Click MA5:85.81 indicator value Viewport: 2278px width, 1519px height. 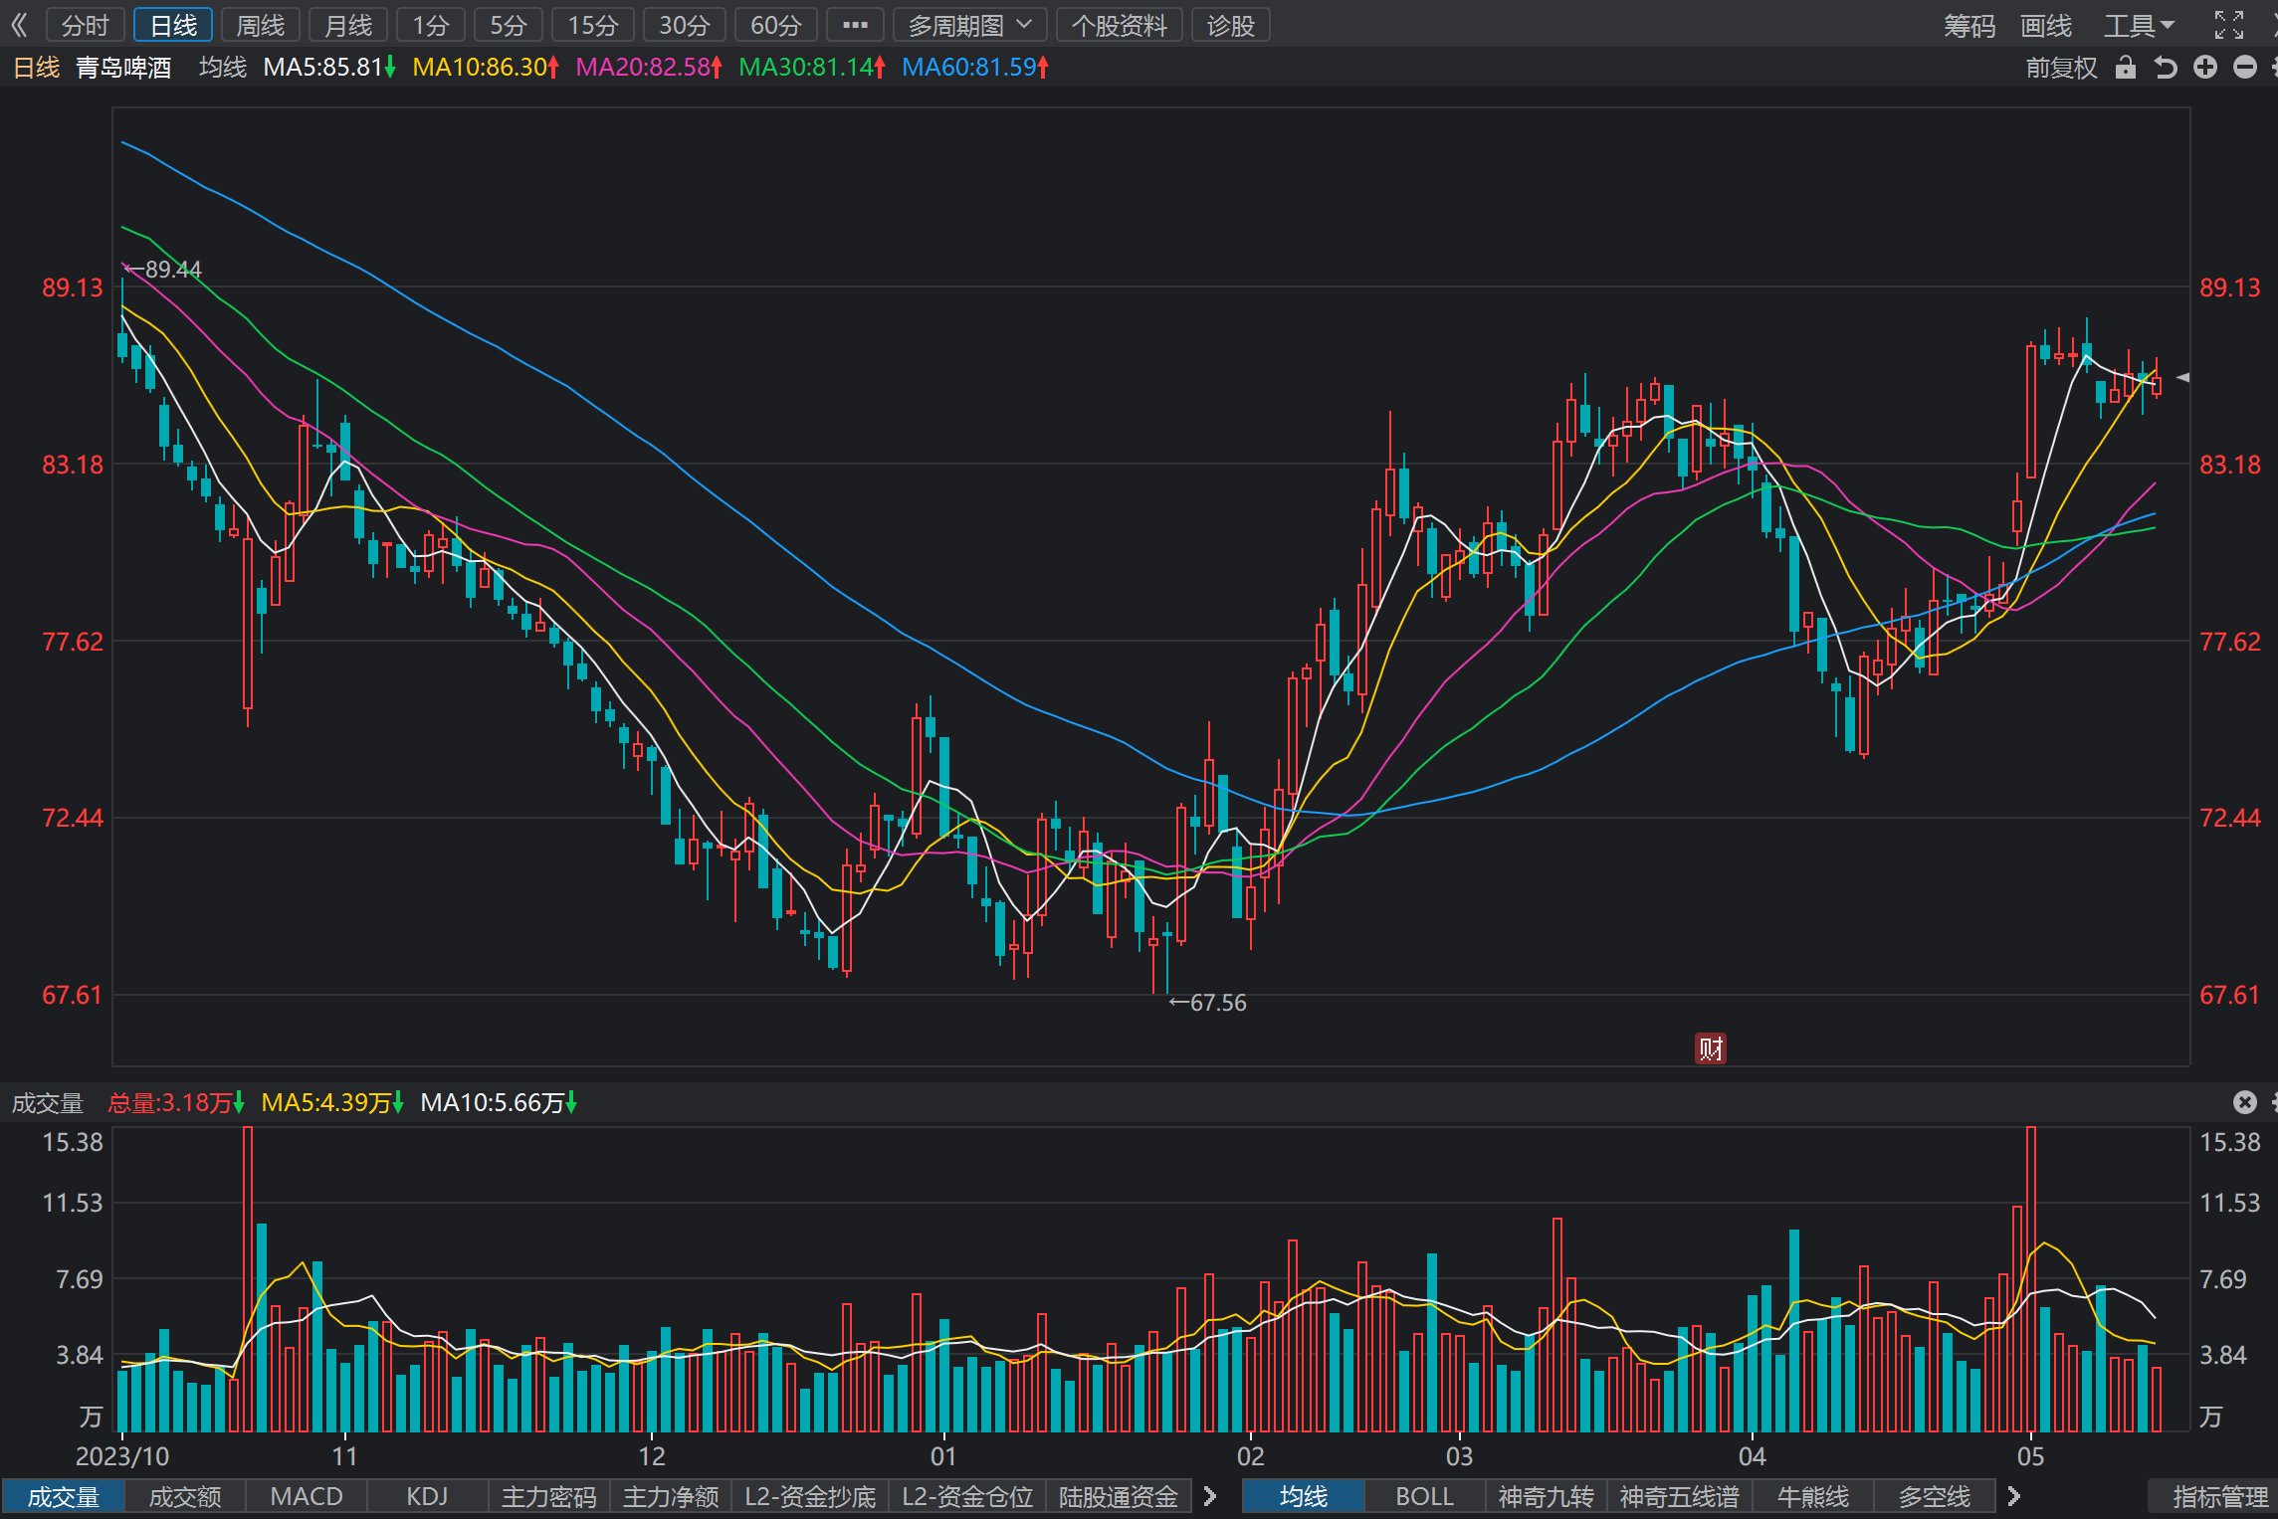(x=329, y=68)
